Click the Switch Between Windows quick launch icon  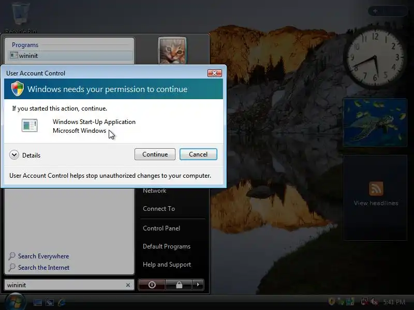50,302
